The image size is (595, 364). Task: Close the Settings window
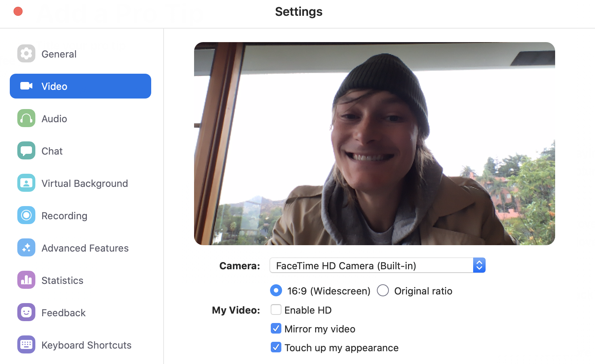coord(18,12)
